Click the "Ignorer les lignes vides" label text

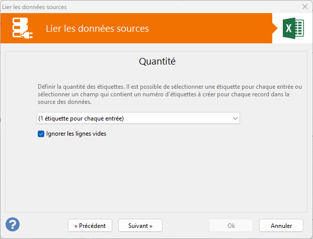point(76,134)
